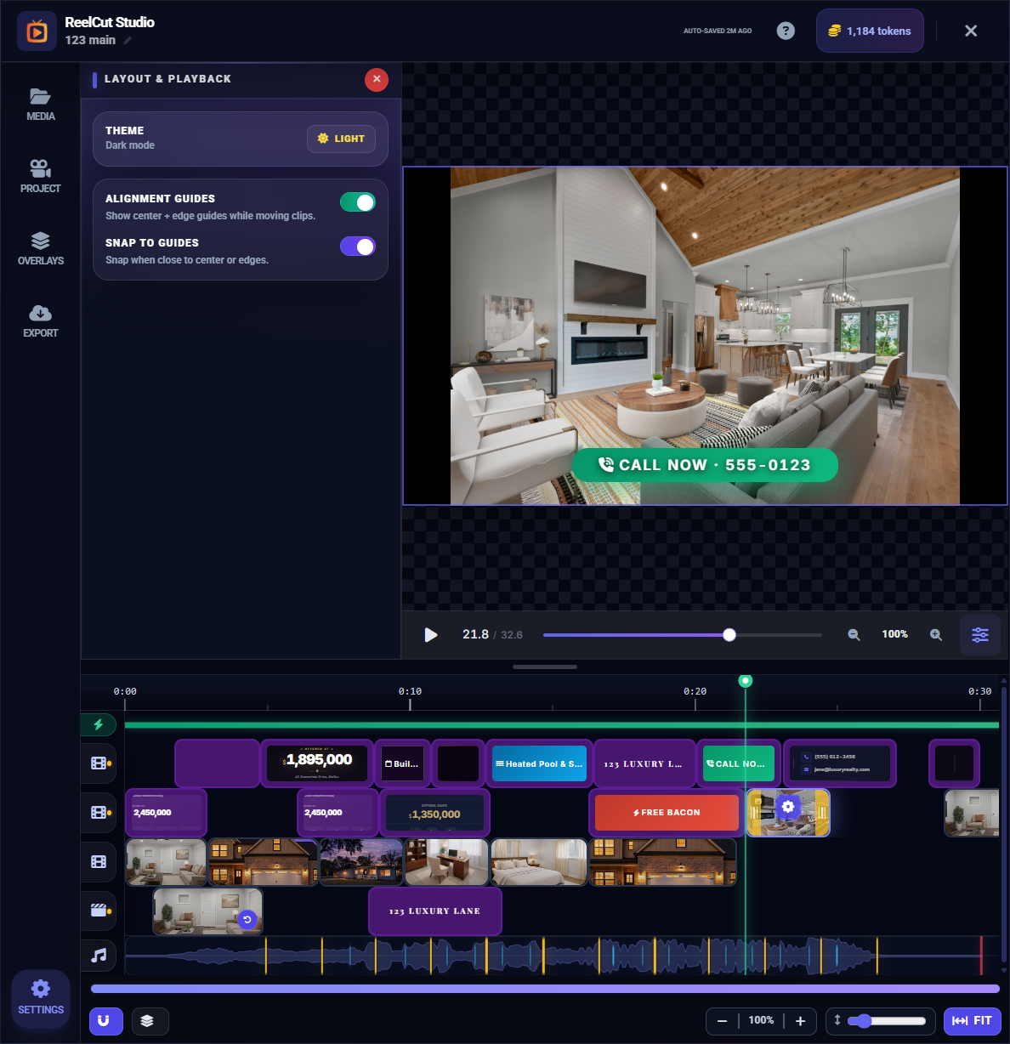Switch theme to Light mode
This screenshot has height=1044, width=1010.
point(341,139)
